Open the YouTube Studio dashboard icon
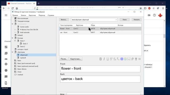This screenshot has width=170, height=95. point(6,47)
